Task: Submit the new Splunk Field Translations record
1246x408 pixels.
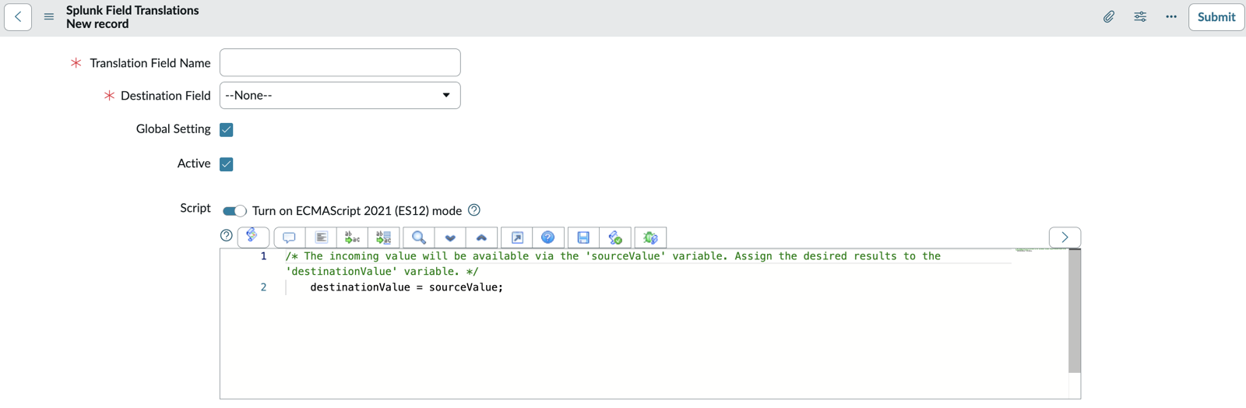Action: 1216,17
